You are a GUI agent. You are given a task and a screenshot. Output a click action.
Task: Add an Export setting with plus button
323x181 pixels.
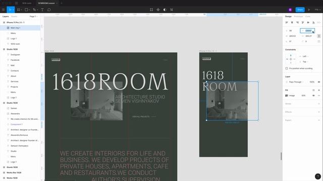pyautogui.click(x=319, y=120)
